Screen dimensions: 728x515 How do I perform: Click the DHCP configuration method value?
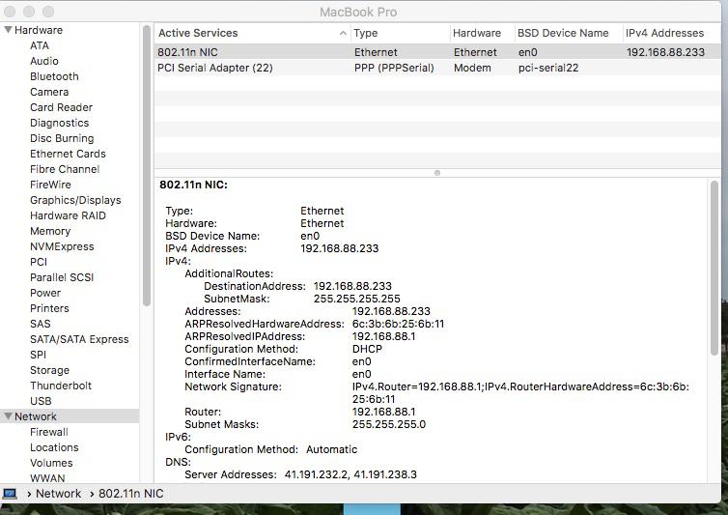(367, 349)
